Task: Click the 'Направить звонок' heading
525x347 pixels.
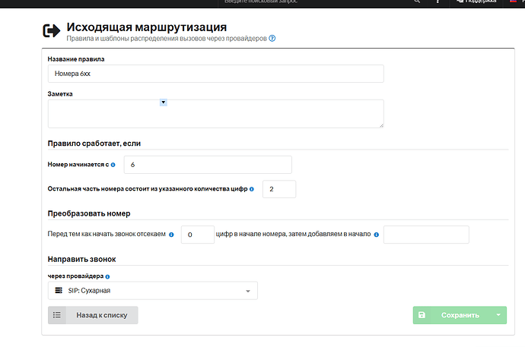Action: click(81, 259)
